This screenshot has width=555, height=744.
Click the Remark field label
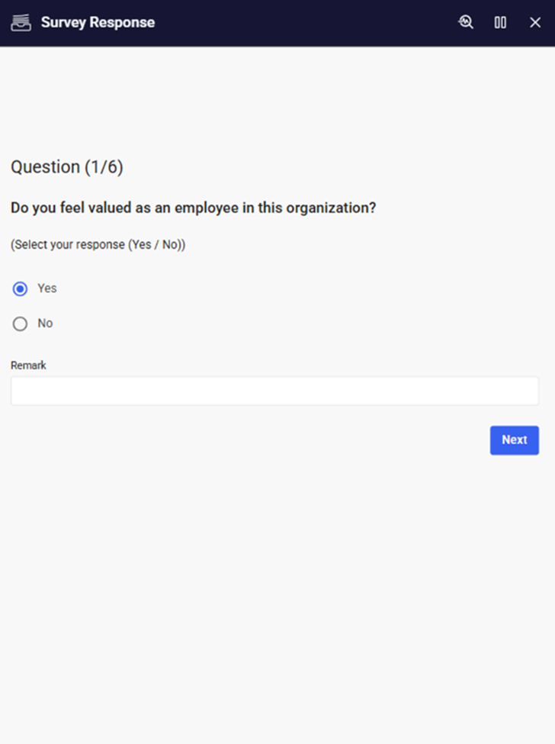28,366
